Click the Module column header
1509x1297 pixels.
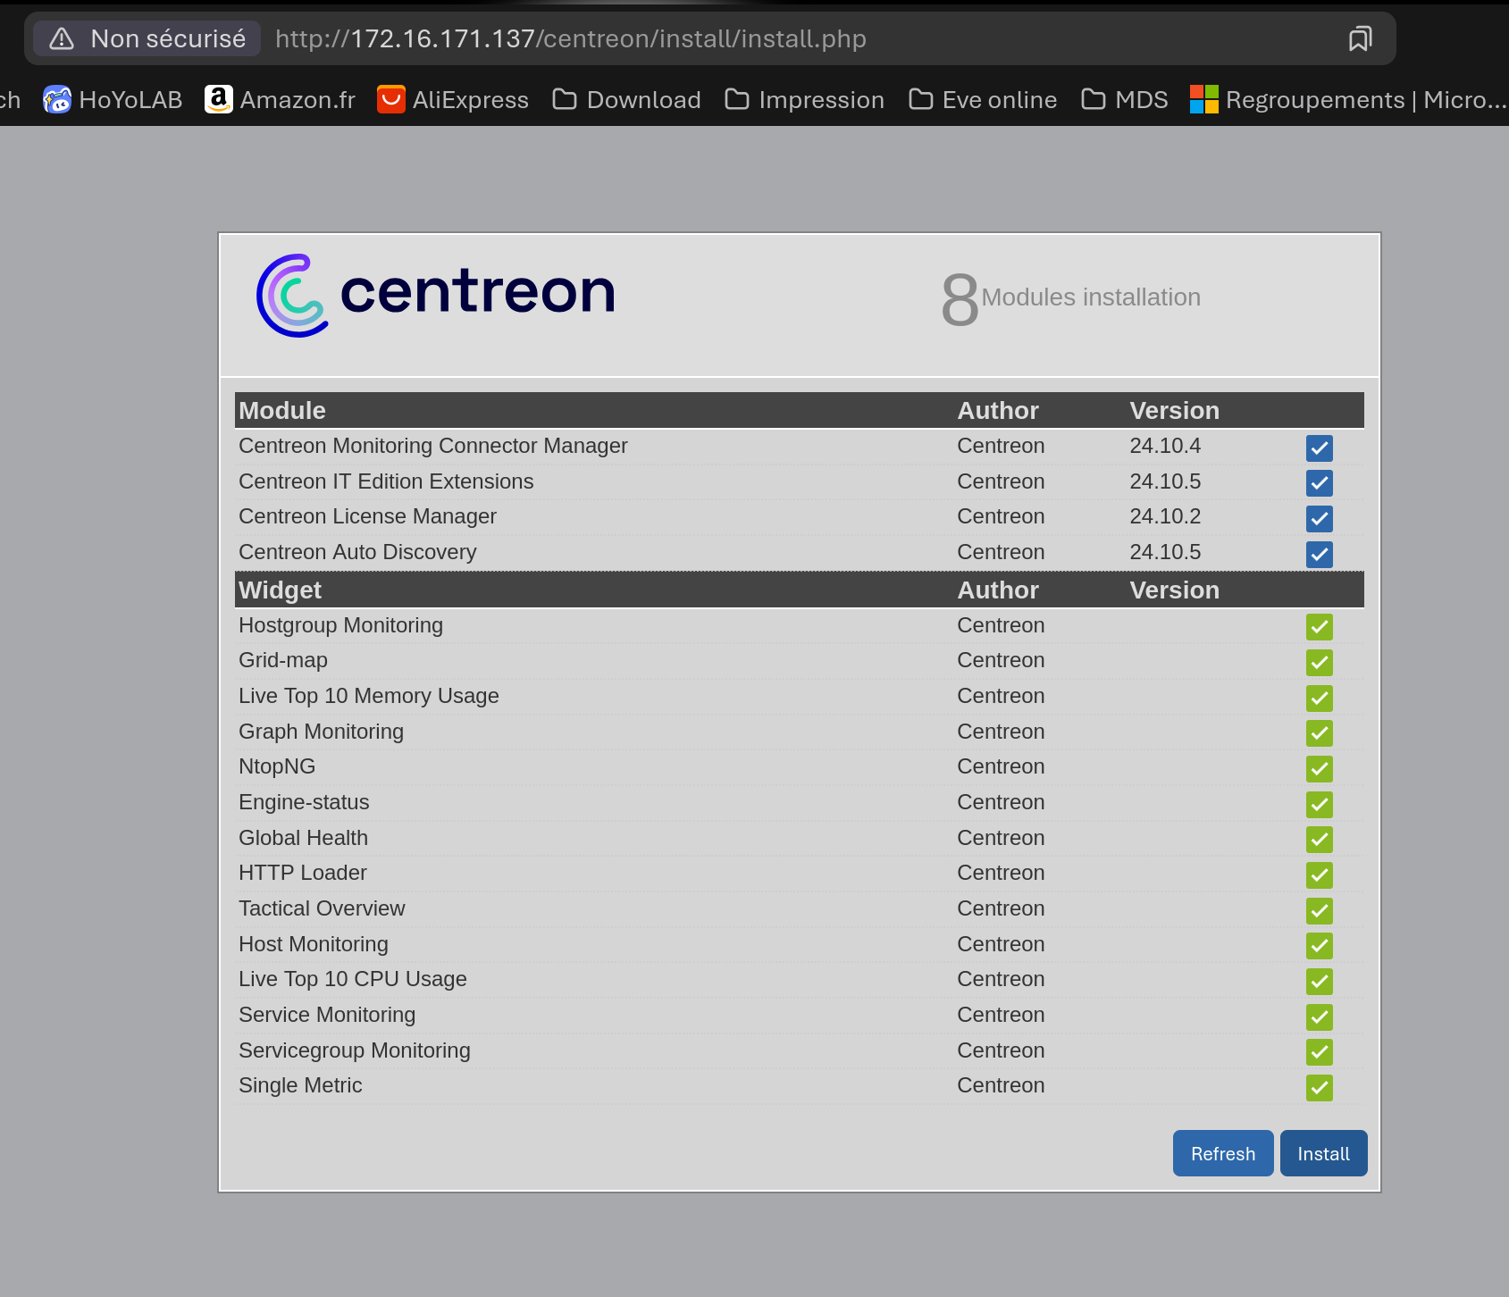(282, 410)
